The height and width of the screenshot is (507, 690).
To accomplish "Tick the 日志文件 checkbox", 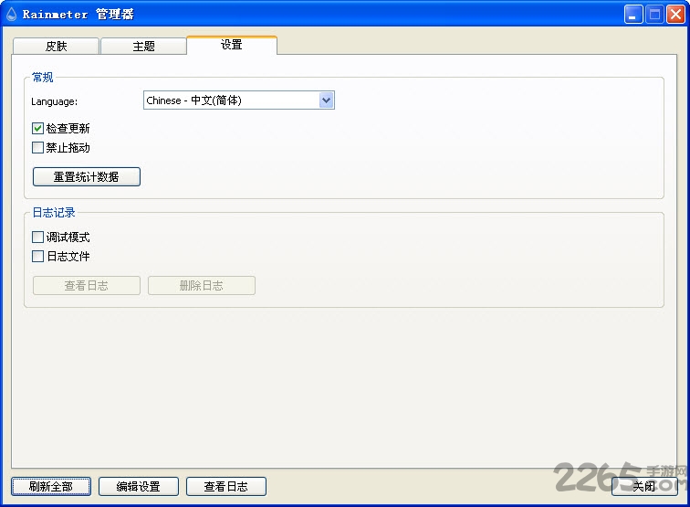I will tap(38, 257).
